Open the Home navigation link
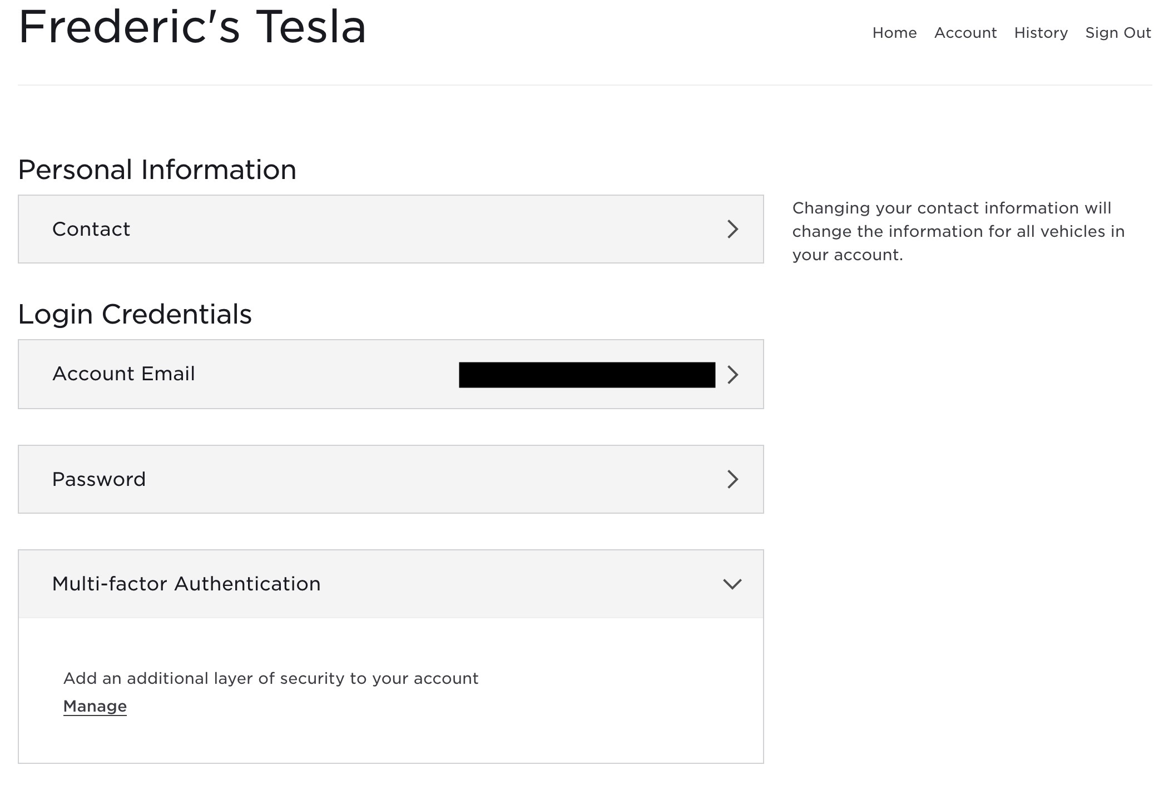The image size is (1169, 795). [894, 32]
